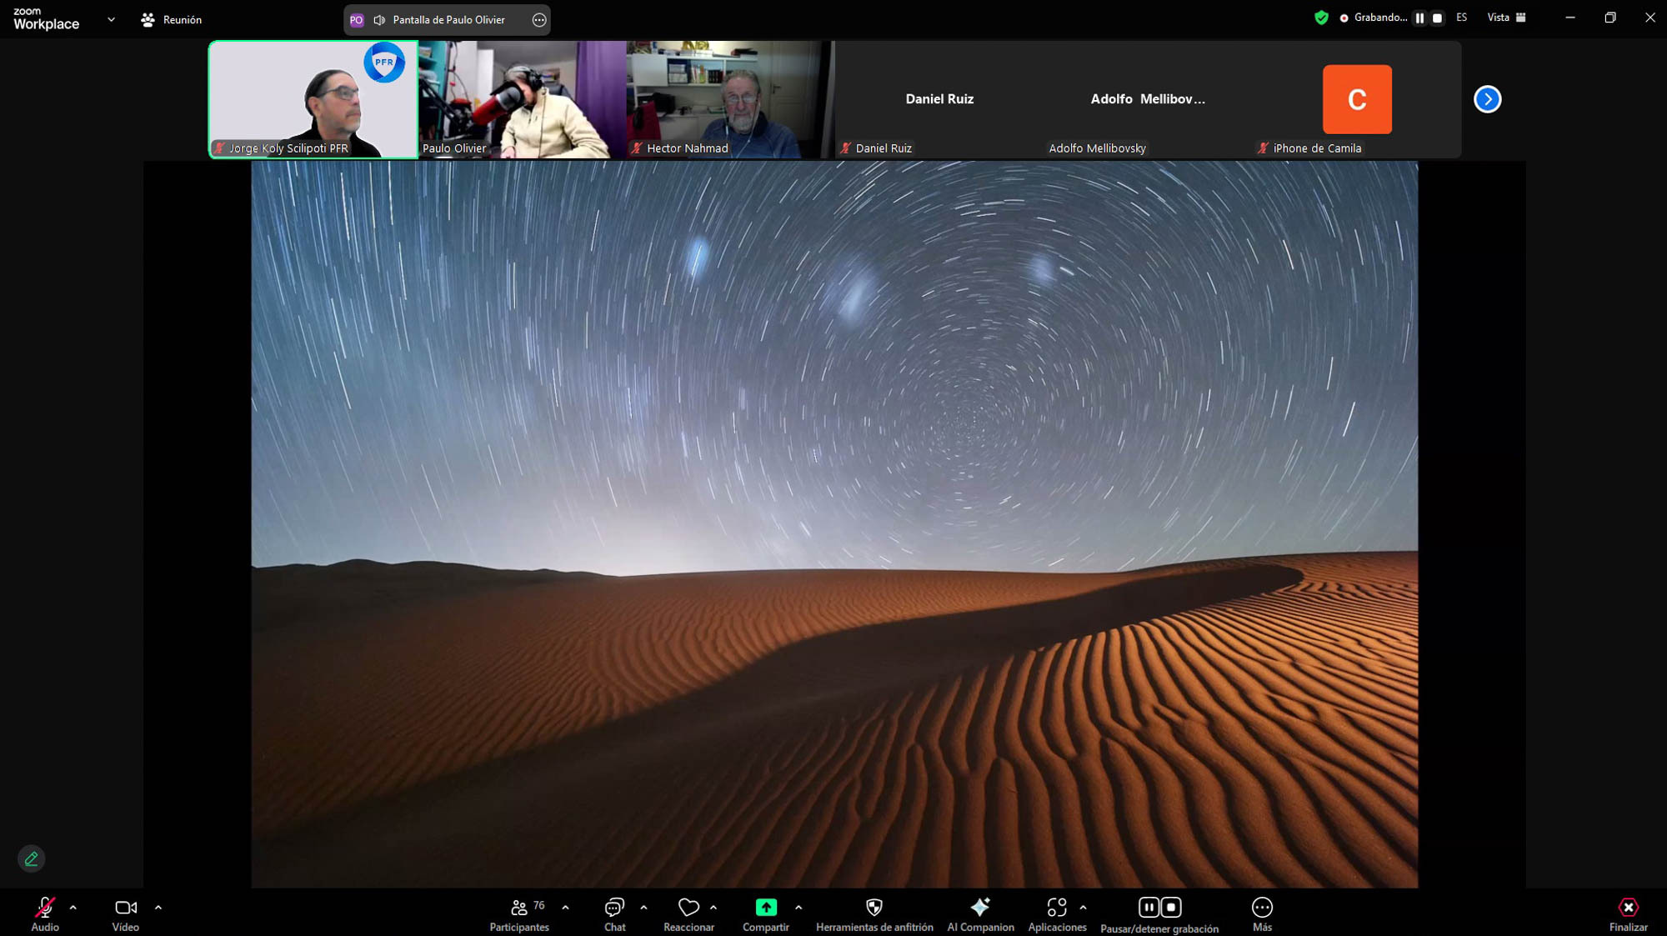
Task: Click the shared star trails desert image
Action: [x=834, y=524]
